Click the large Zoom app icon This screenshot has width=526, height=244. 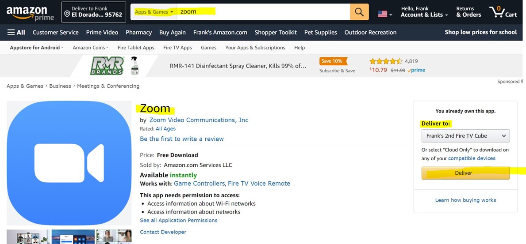click(69, 163)
